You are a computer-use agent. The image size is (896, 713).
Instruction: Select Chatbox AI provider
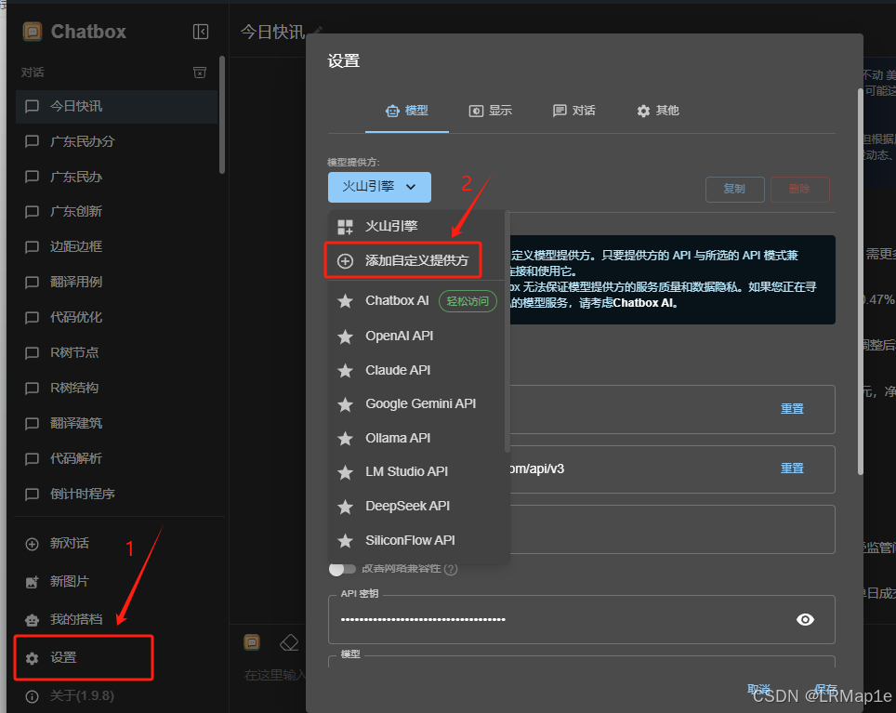(417, 300)
